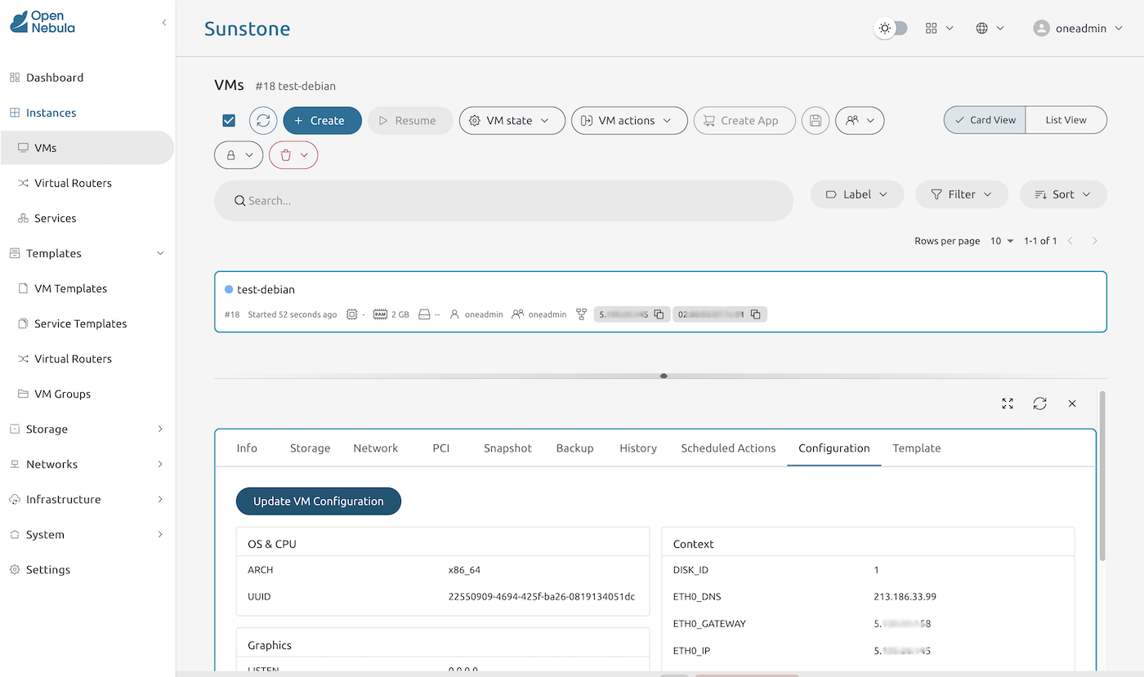Click the save (floppy disk) icon in the toolbar

point(815,120)
